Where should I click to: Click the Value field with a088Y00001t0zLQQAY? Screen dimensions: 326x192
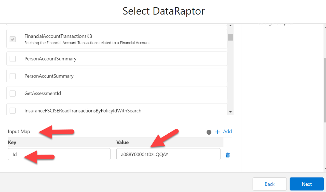pos(168,154)
